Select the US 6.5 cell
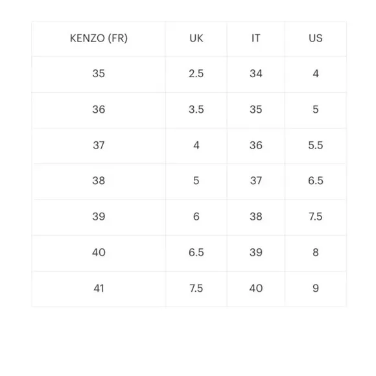This screenshot has height=376, width=376. click(316, 181)
